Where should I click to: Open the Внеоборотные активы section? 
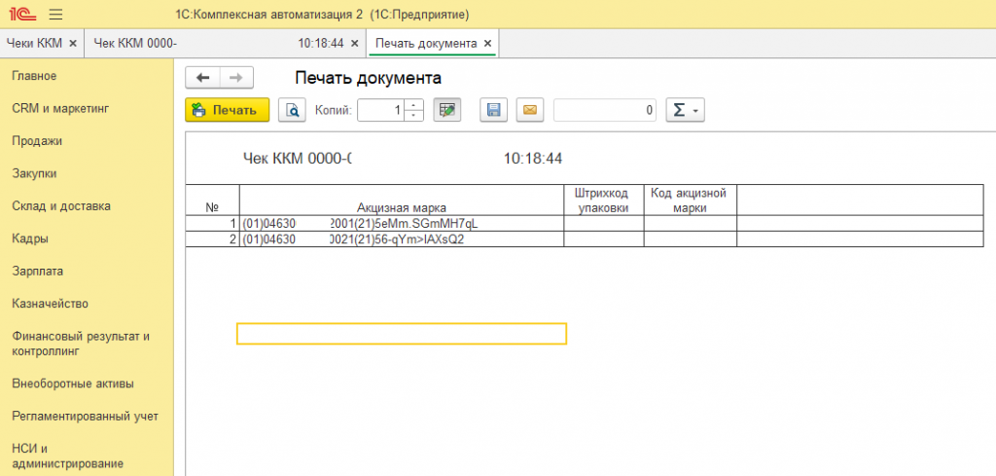(72, 384)
